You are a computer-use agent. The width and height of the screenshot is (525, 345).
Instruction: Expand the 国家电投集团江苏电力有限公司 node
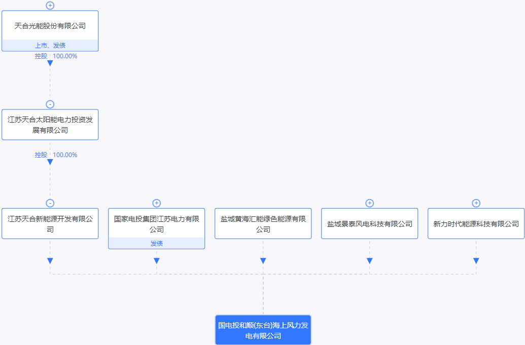point(156,203)
